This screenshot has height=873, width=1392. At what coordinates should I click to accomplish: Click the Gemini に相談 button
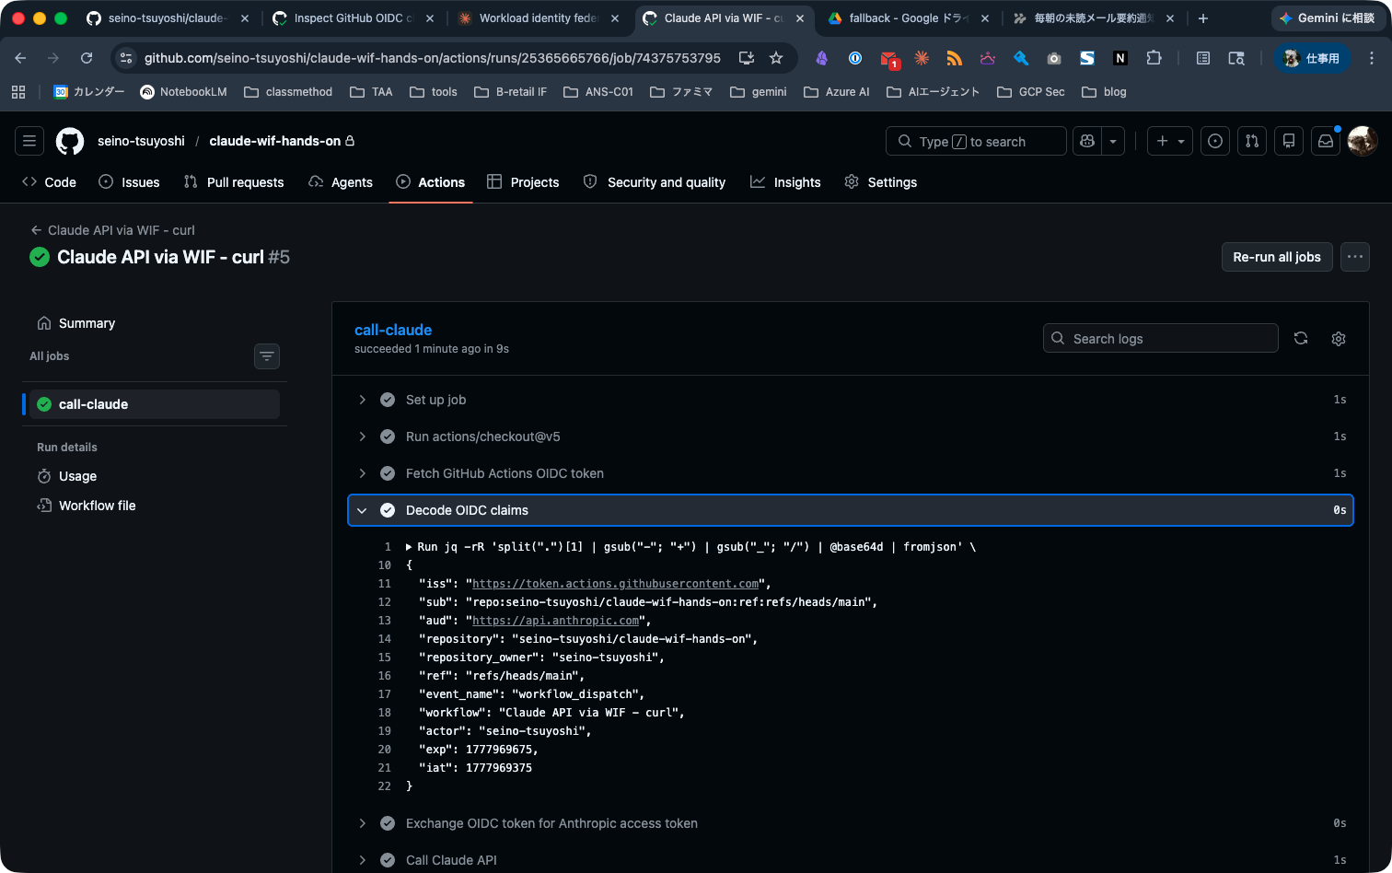click(x=1327, y=18)
